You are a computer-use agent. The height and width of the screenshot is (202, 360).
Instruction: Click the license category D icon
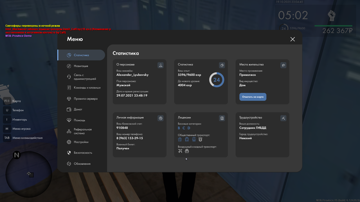(x=189, y=128)
